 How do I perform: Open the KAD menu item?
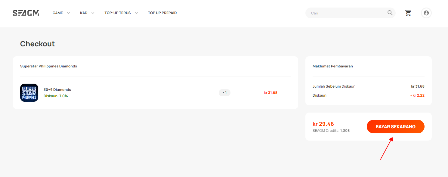coord(84,13)
